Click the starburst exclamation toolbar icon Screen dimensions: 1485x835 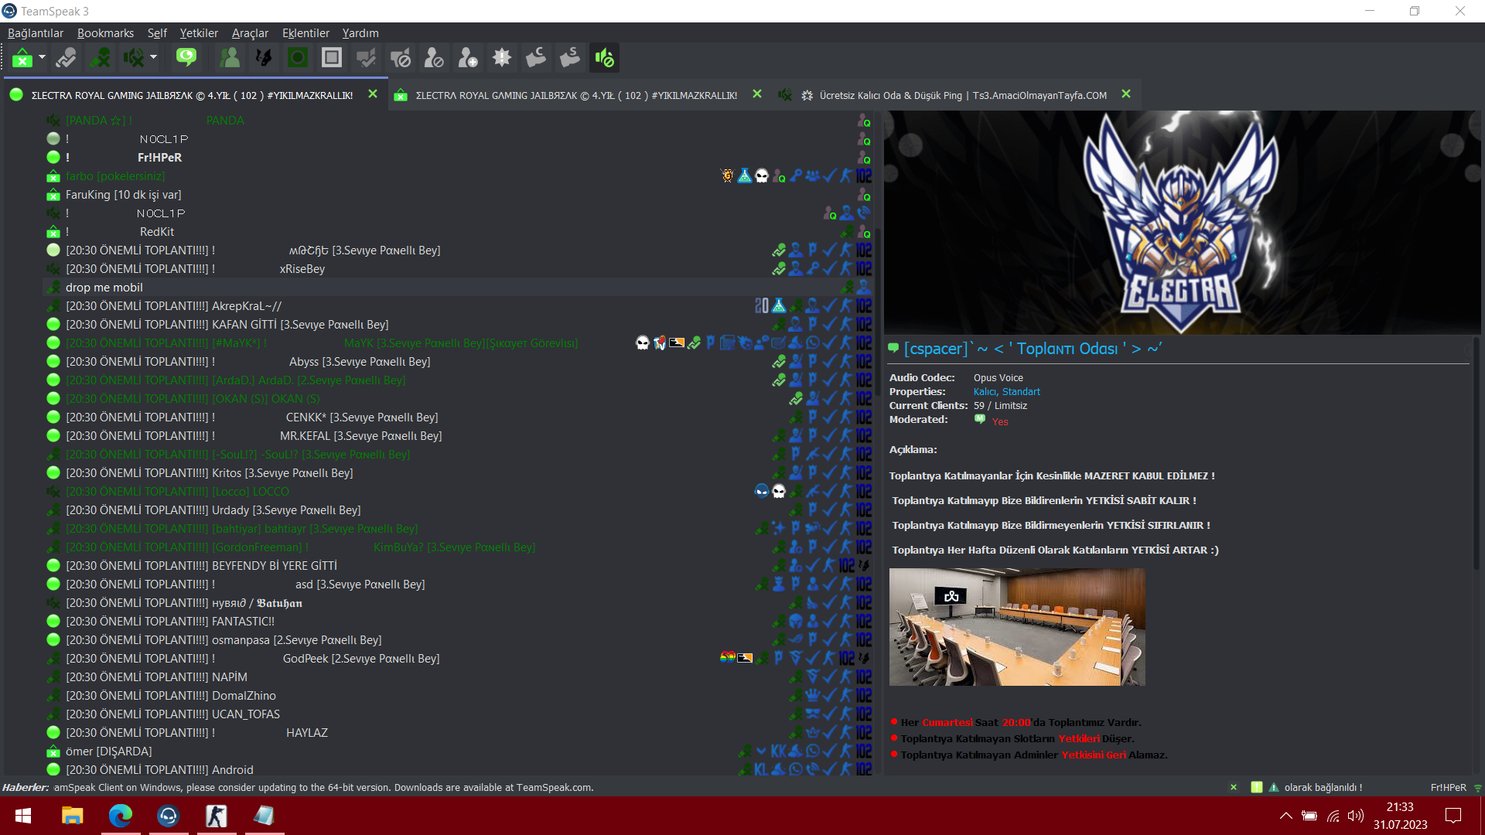(502, 58)
